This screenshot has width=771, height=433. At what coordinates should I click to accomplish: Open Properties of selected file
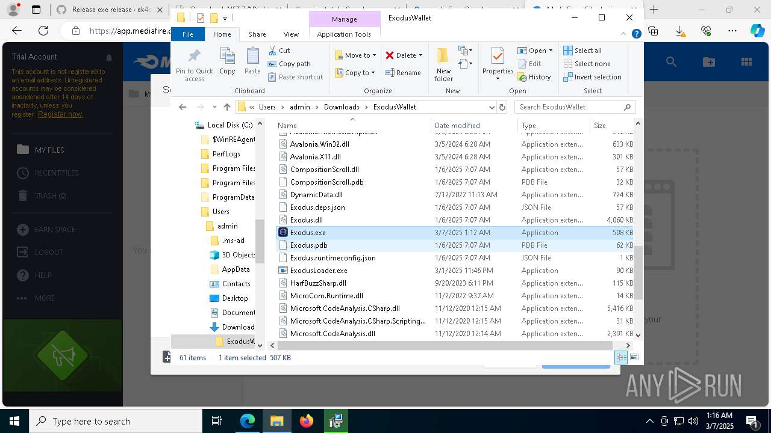[x=498, y=60]
